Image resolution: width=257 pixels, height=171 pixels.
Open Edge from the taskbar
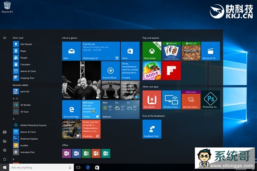88,168
